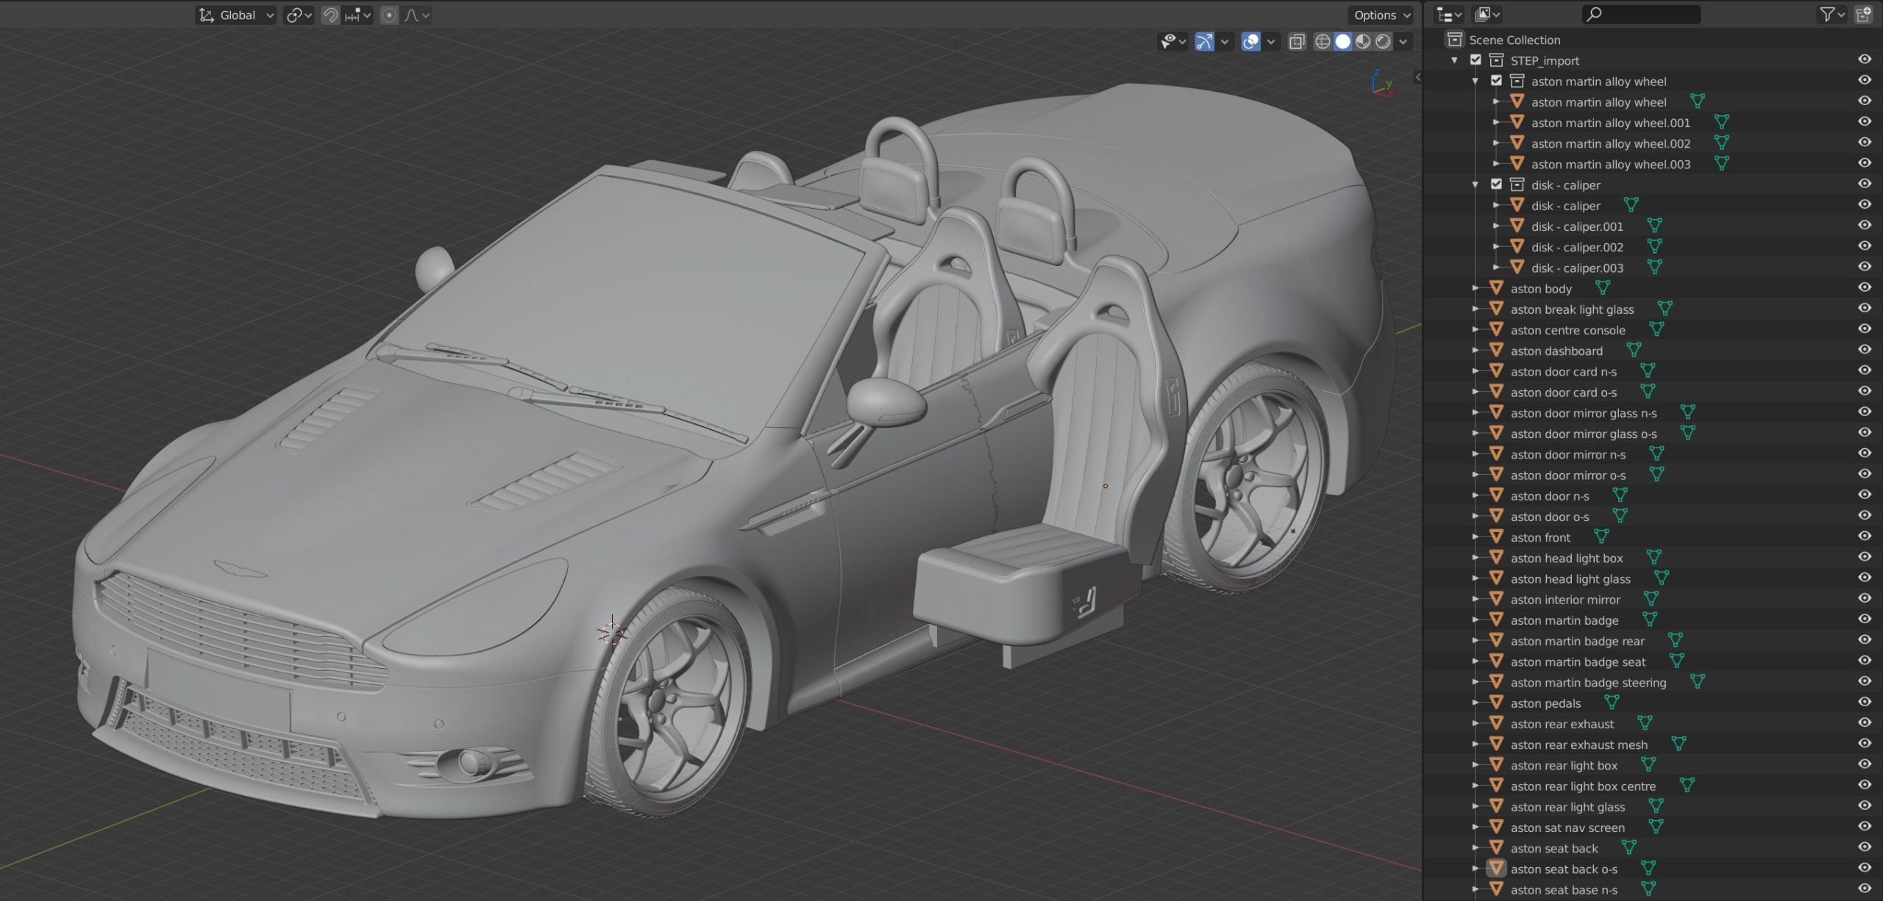Screen dimensions: 1883x901
Task: Open the outliner display mode menu
Action: pos(1448,14)
